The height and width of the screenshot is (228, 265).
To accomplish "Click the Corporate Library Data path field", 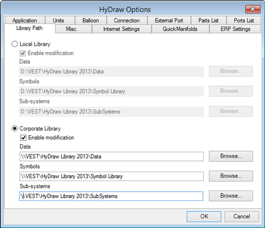I will point(111,156).
